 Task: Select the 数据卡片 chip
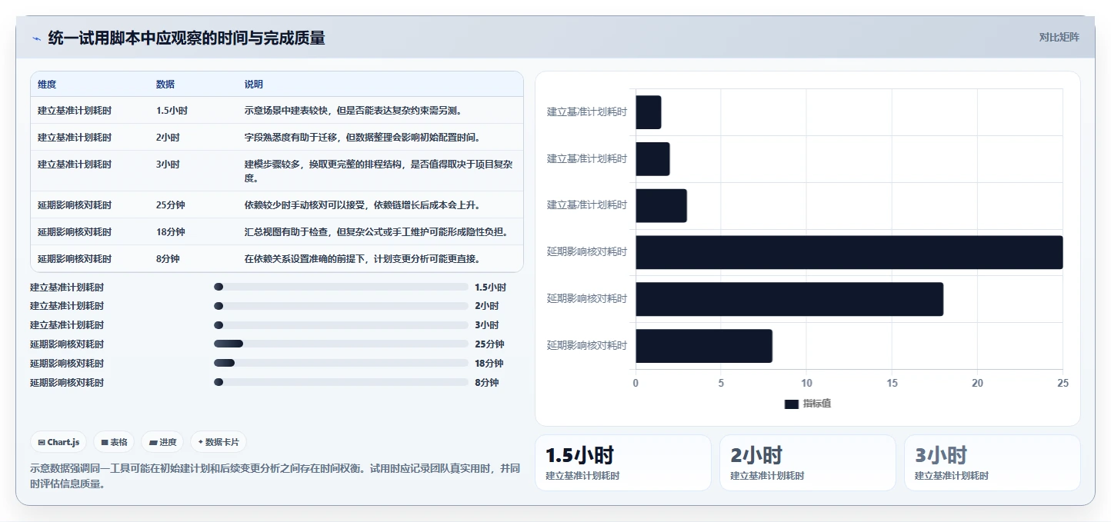(x=219, y=442)
